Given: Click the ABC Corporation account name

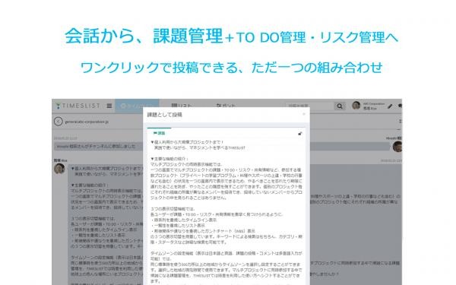Looking at the screenshot, I should (x=374, y=104).
